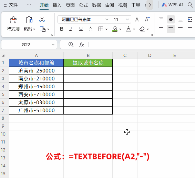The image size is (195, 178).
Task: Click into the formula bar input
Action: pyautogui.click(x=142, y=44)
